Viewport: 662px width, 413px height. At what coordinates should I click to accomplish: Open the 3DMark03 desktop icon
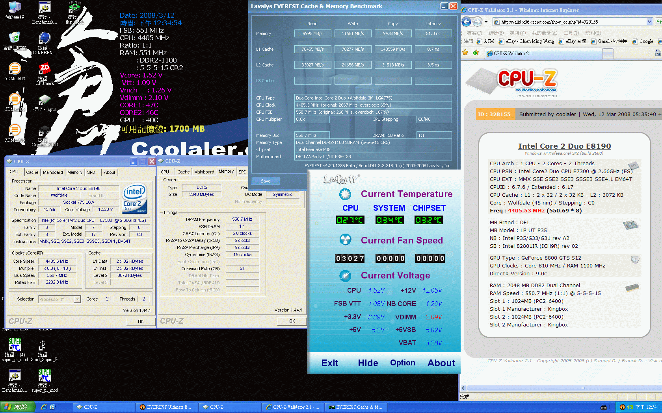click(15, 71)
